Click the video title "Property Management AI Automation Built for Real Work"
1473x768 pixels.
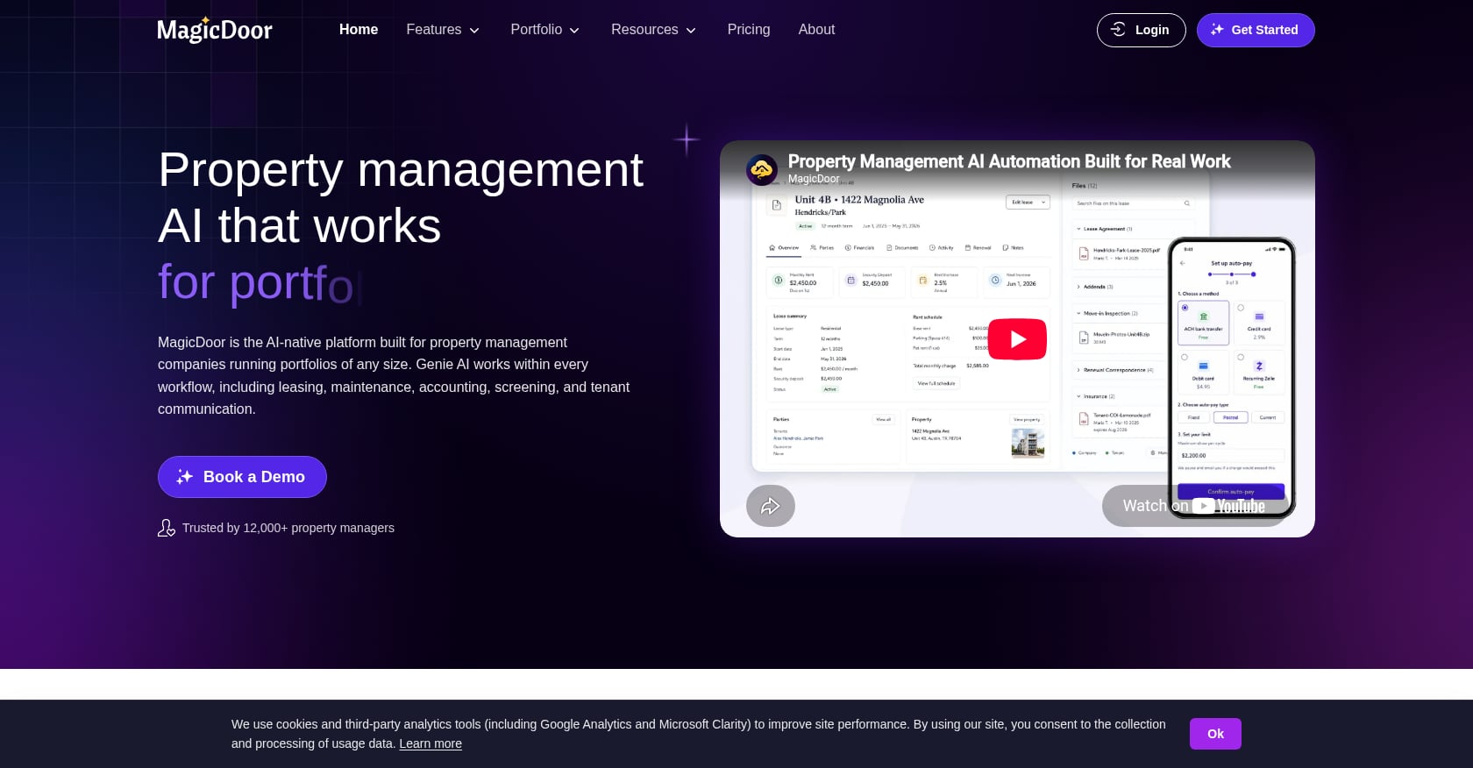pos(1009,161)
